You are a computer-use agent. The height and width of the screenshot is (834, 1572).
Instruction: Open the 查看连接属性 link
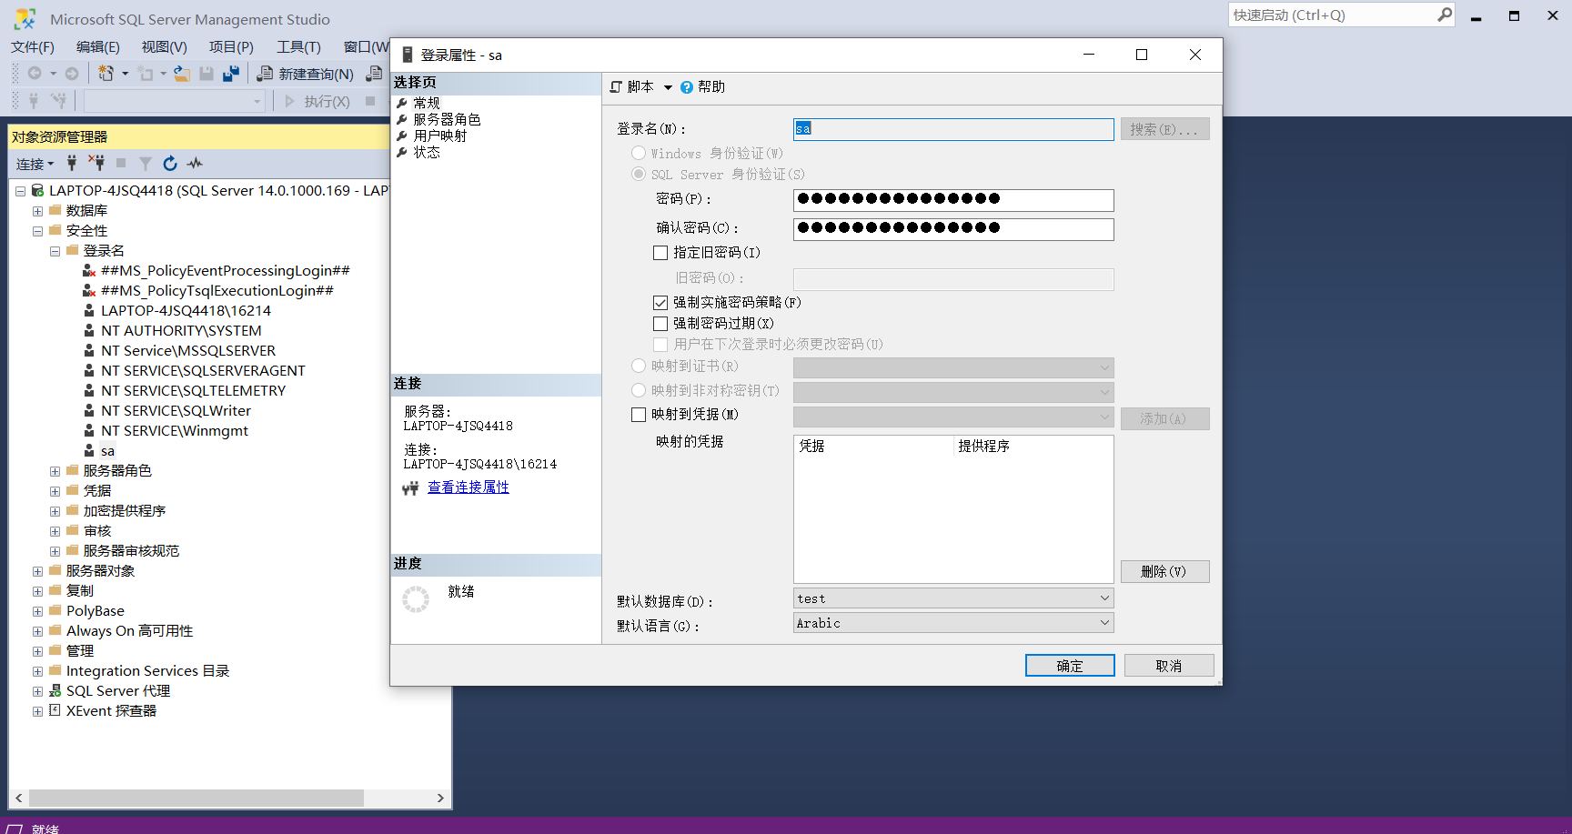coord(469,487)
